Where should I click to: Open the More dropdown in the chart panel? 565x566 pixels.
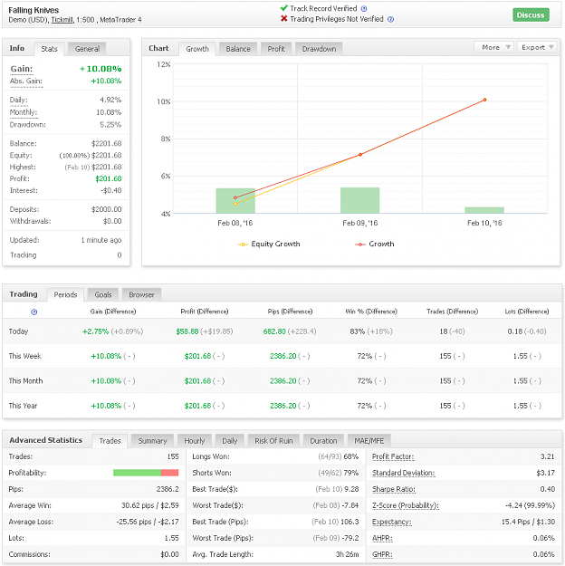[493, 47]
